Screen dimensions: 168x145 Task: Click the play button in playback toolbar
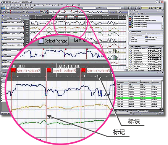(129, 8)
